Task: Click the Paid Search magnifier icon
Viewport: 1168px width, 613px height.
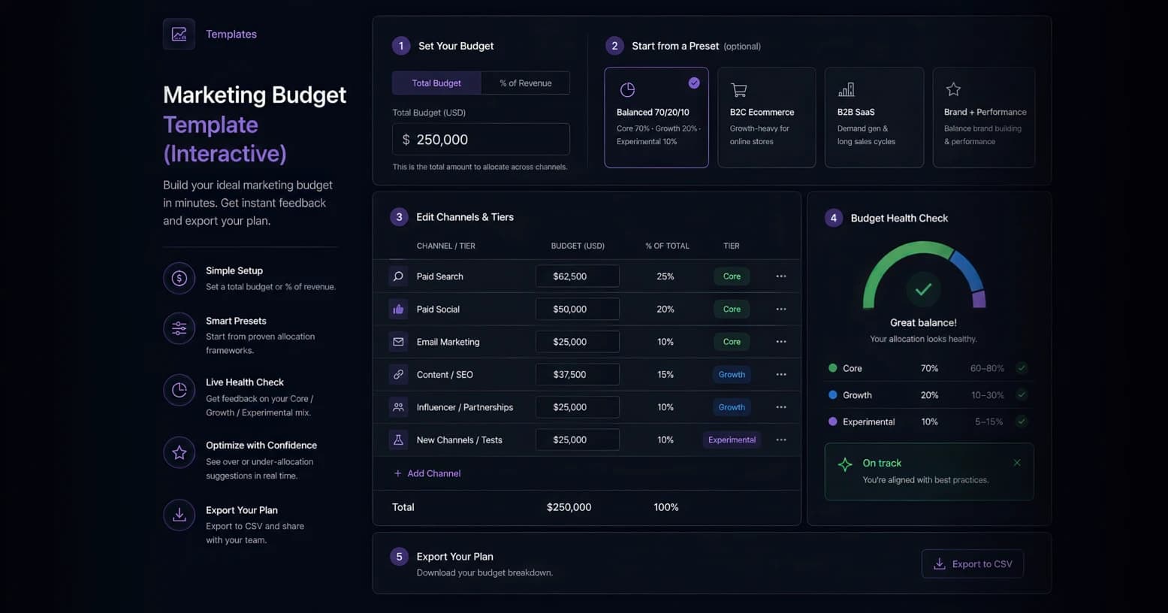Action: [398, 276]
